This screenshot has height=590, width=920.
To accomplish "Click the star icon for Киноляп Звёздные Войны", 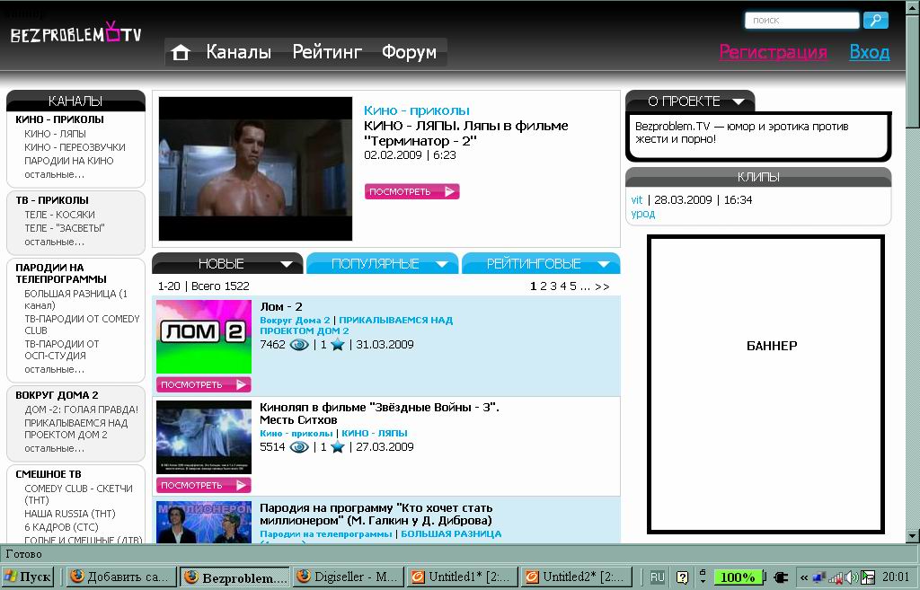I will point(338,447).
